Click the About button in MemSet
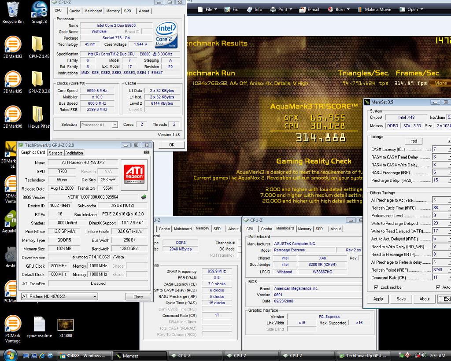 coord(425,299)
